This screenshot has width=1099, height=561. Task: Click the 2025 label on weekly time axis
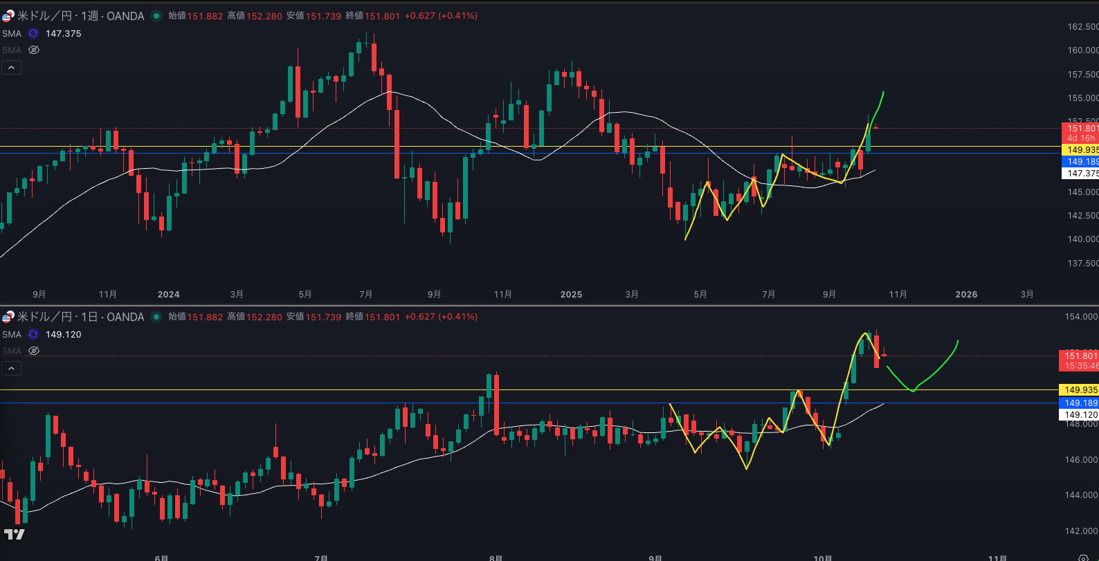571,294
